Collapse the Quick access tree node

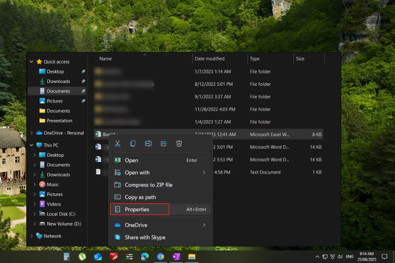point(32,62)
